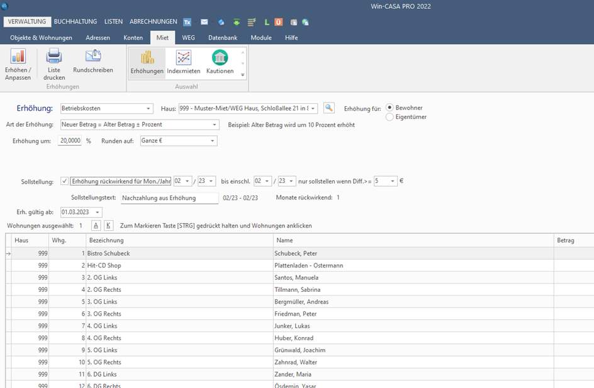Open the Hilfe tab
Viewport: 594px width, 388px height.
291,38
